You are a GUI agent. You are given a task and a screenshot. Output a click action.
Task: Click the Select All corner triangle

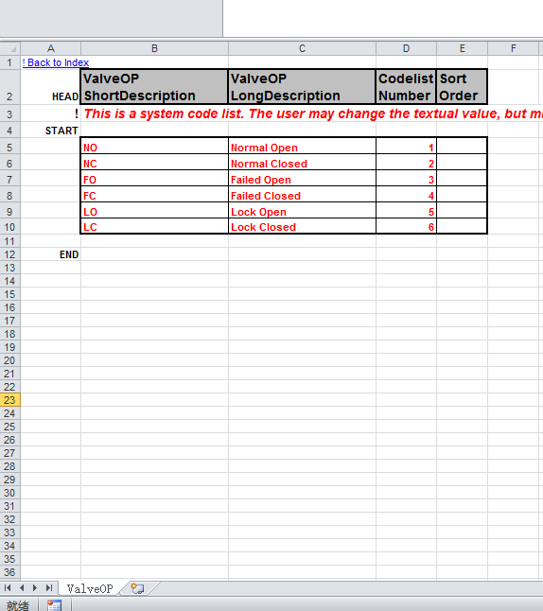pos(10,48)
